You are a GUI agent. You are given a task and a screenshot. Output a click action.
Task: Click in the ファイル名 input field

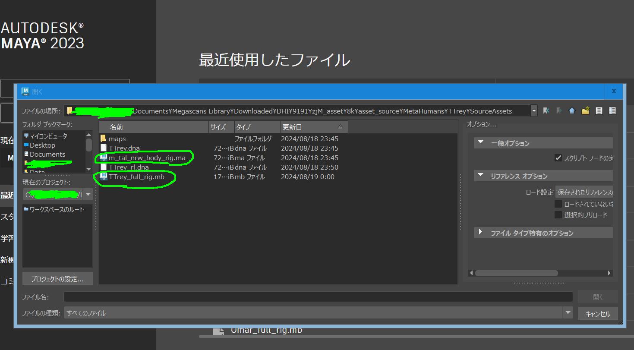(318, 297)
